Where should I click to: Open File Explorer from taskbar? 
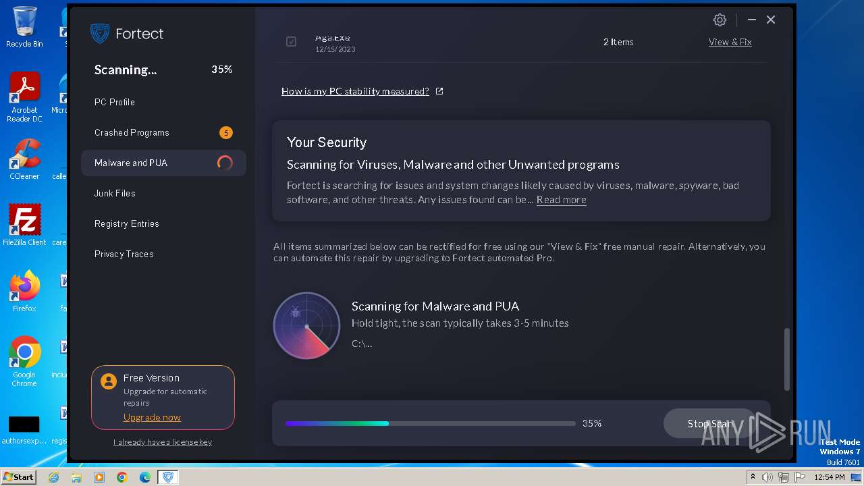76,477
